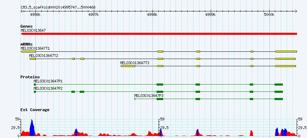307x138 pixels.
Task: Click the mRNAs track heading
Action: (27, 44)
